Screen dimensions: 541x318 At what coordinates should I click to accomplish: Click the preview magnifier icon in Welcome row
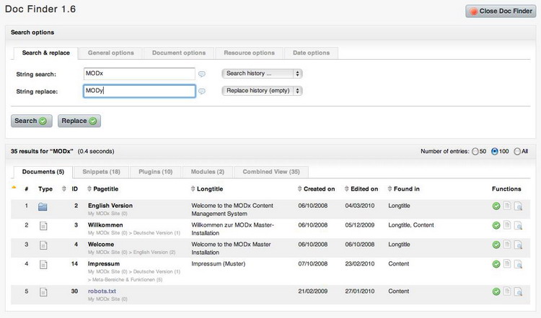(518, 245)
